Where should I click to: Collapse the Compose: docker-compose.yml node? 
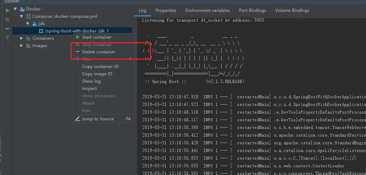[22, 16]
